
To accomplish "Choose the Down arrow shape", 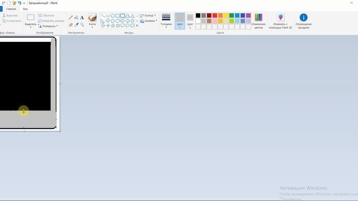I will click(103, 26).
